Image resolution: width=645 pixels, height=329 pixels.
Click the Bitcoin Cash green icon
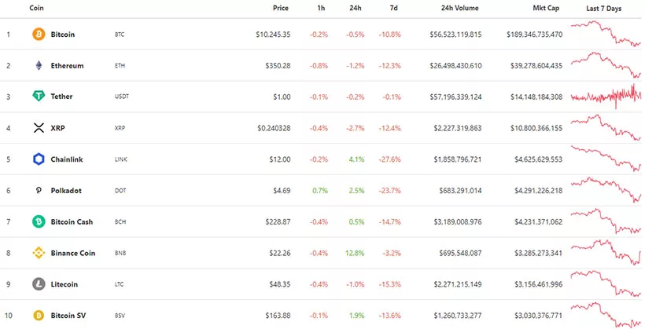38,222
